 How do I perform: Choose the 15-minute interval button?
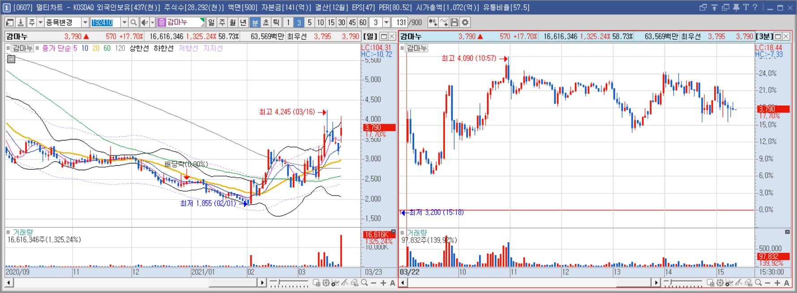(331, 22)
